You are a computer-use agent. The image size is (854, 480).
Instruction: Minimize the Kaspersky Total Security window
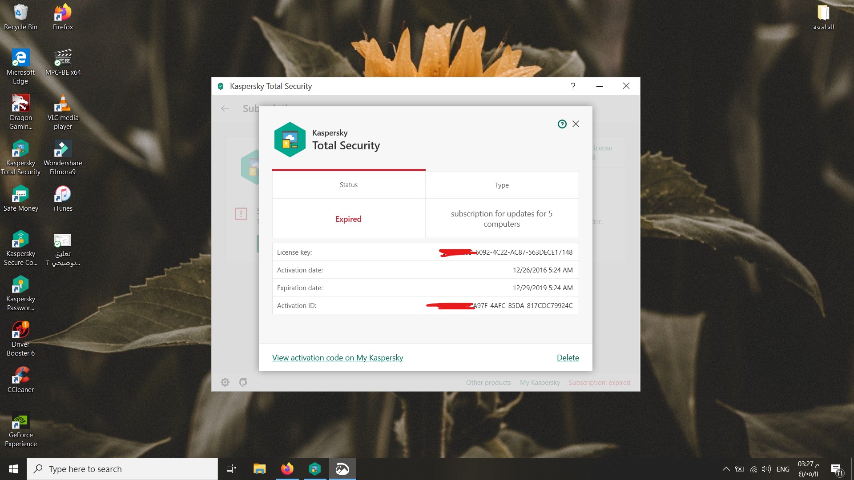pos(600,86)
